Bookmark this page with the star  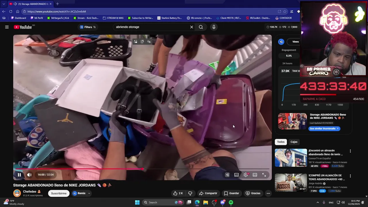(x=285, y=11)
